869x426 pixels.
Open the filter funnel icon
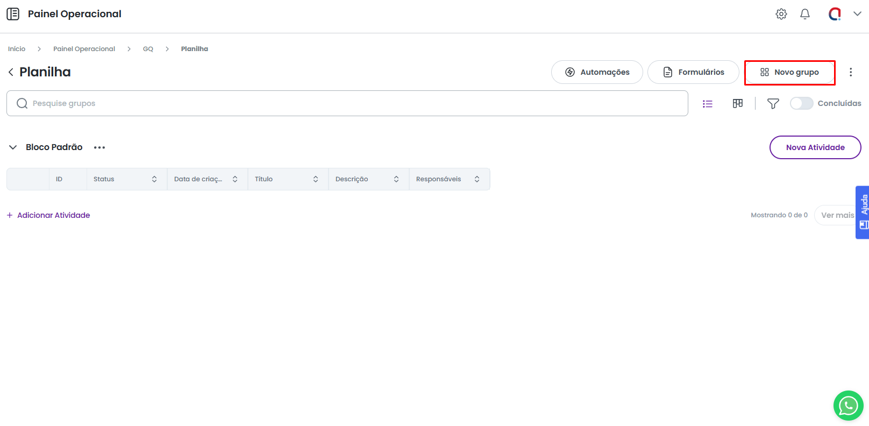click(773, 104)
